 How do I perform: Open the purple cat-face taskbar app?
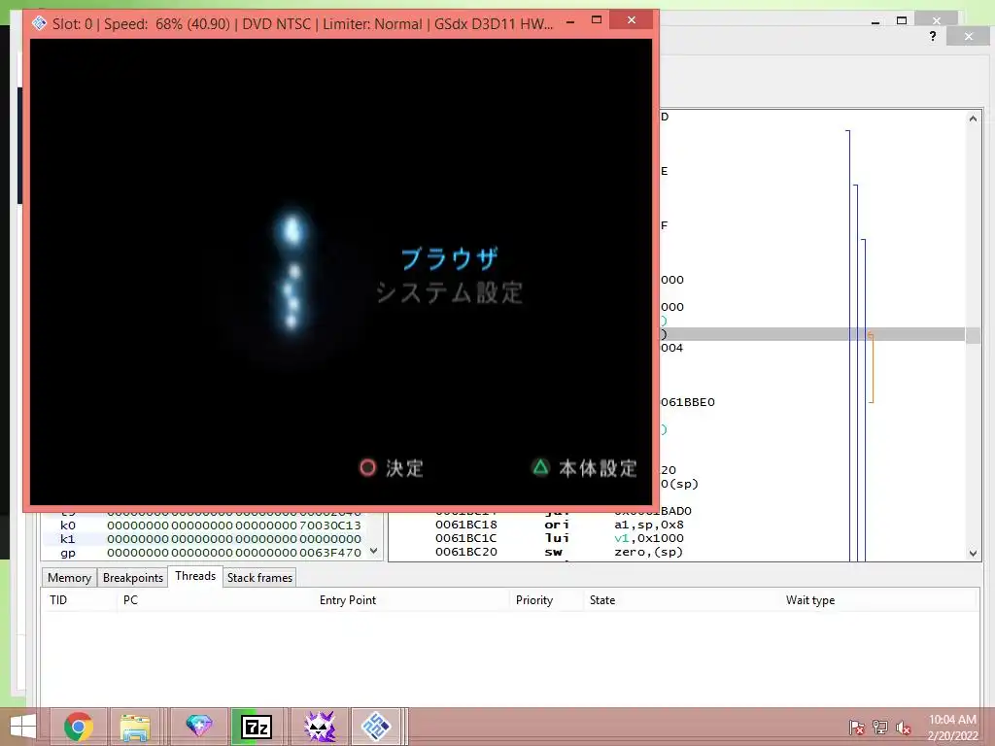319,727
